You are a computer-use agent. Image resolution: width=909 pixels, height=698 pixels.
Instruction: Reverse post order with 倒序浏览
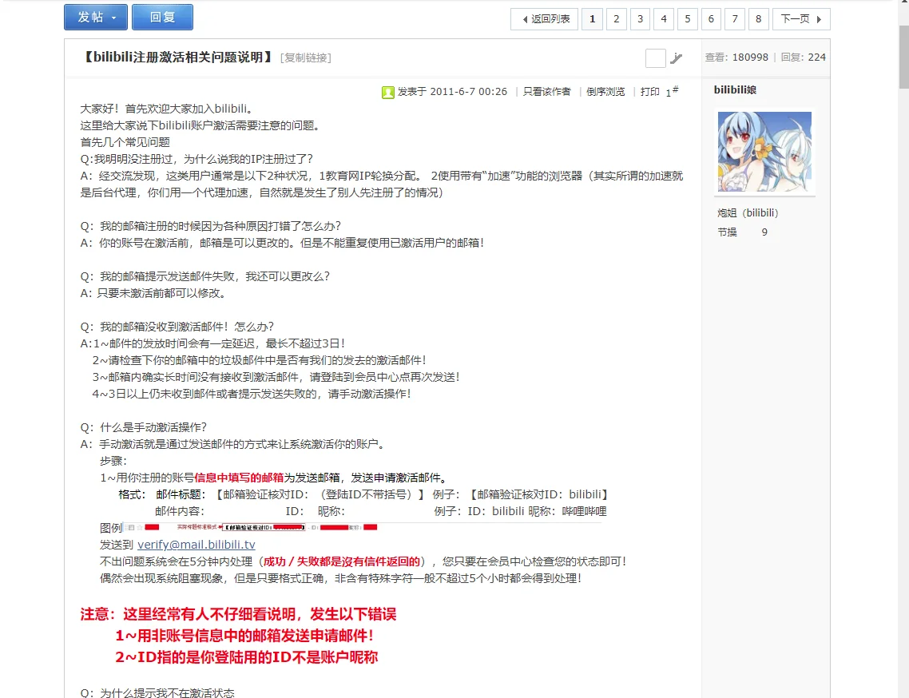click(605, 92)
